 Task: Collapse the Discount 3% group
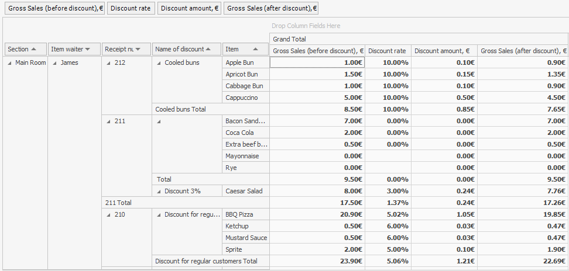tap(159, 191)
